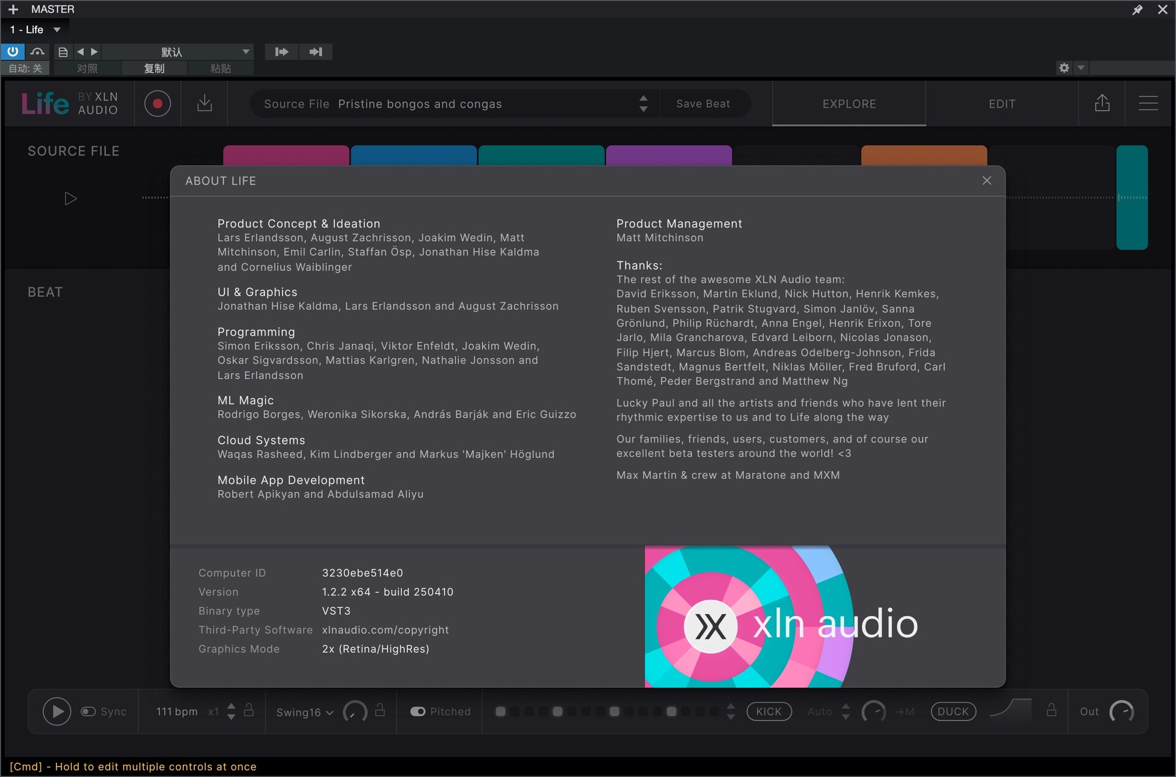Image resolution: width=1176 pixels, height=777 pixels.
Task: Toggle the swing lock icon
Action: (x=380, y=710)
